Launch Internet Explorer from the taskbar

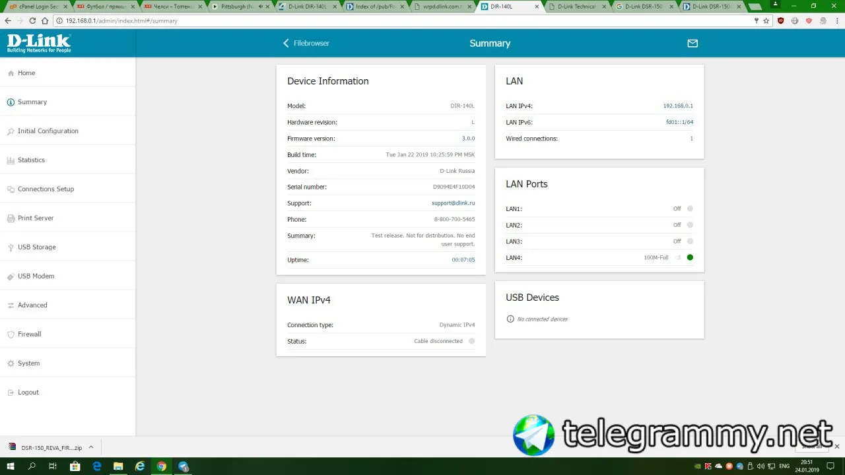tap(140, 466)
